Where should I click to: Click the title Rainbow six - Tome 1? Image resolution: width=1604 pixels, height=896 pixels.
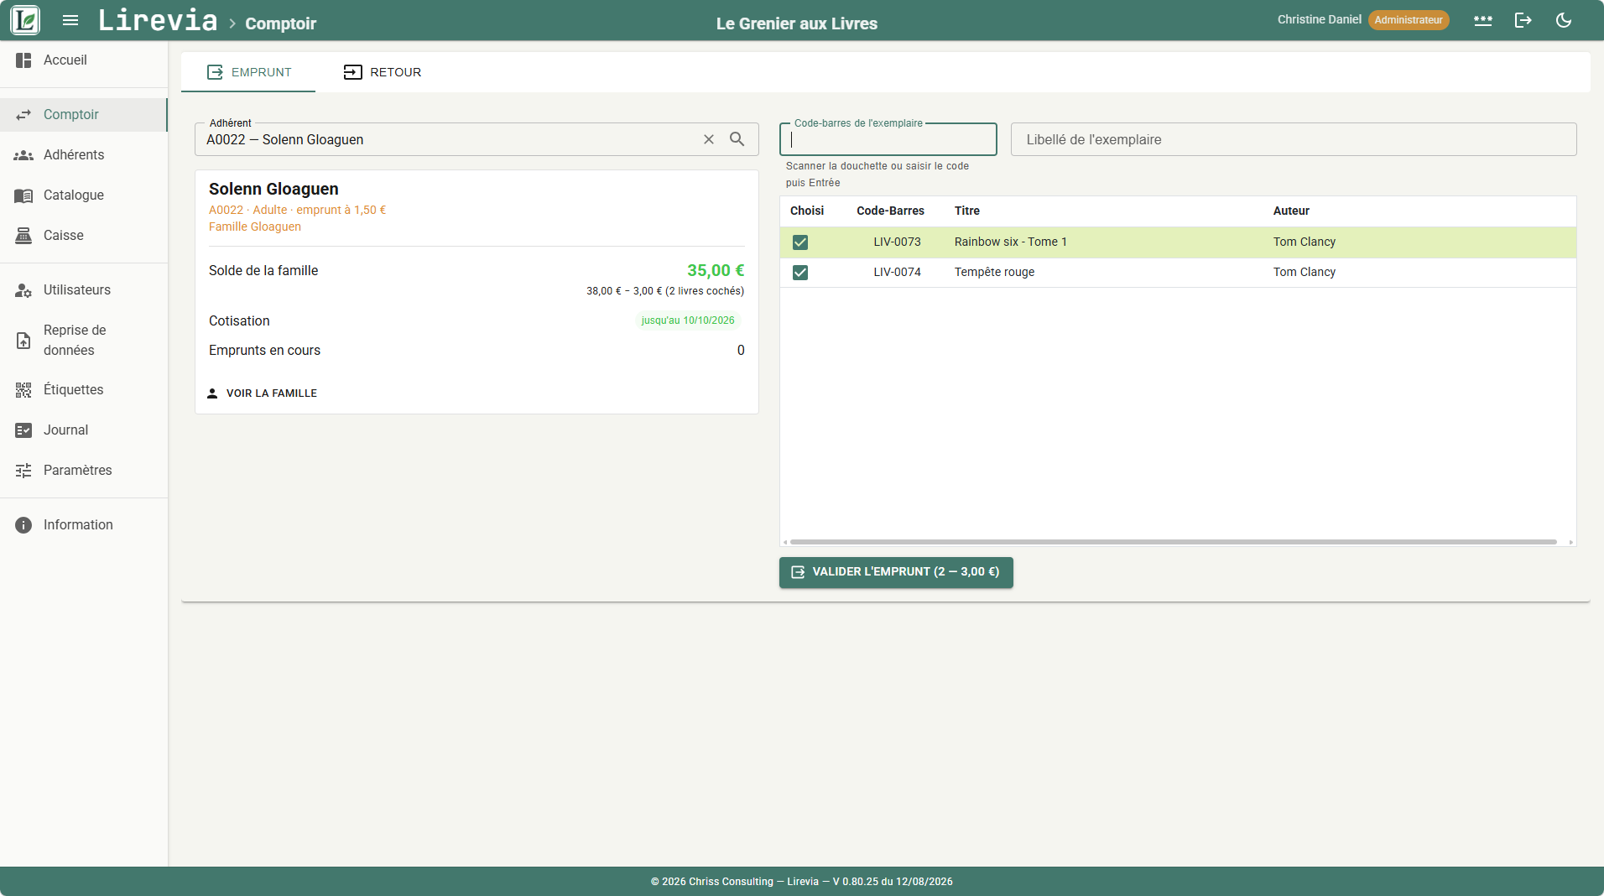click(x=1011, y=242)
